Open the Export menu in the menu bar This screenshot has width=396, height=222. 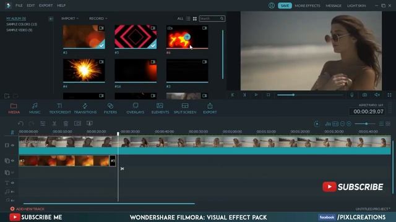coord(46,6)
